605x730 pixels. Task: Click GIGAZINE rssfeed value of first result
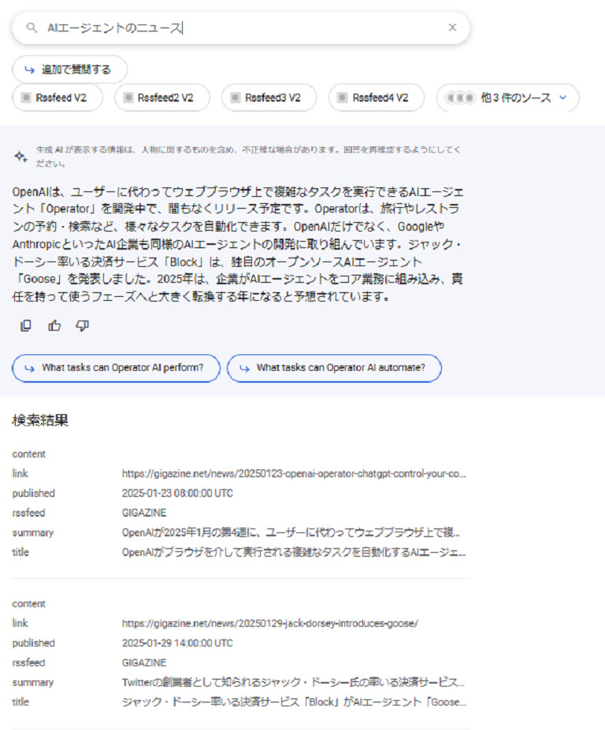point(144,513)
